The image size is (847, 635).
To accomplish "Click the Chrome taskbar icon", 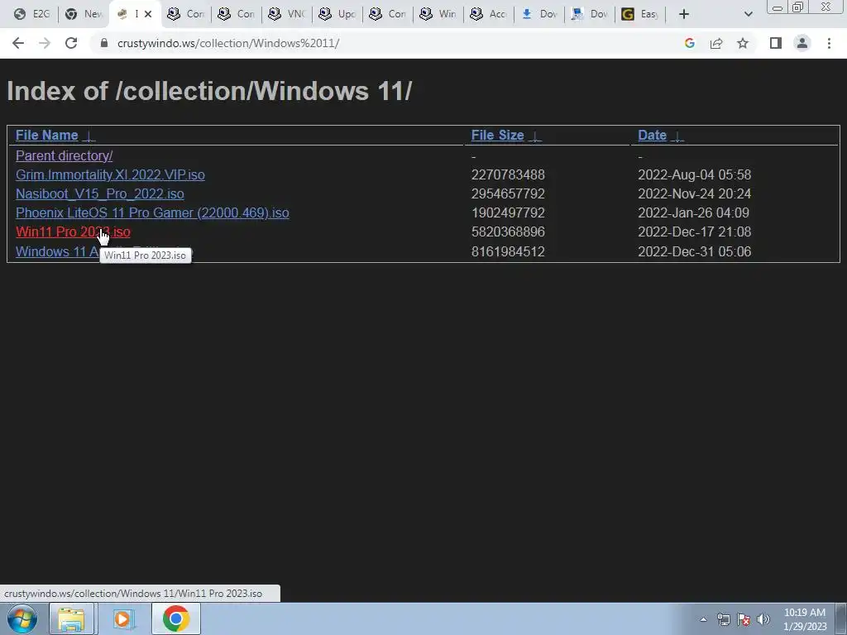I will [176, 618].
